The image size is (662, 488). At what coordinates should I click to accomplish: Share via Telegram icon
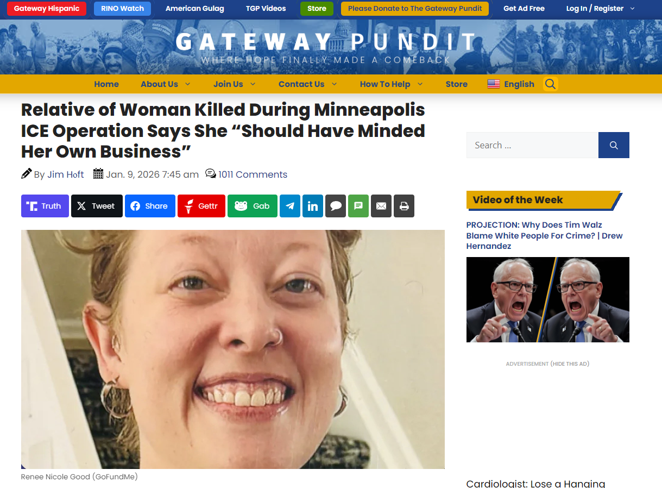pyautogui.click(x=290, y=206)
